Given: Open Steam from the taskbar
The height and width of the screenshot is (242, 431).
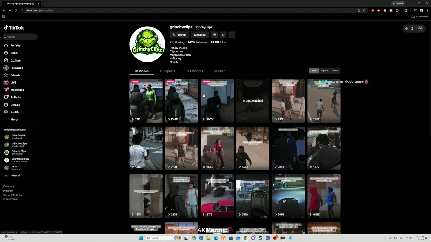Looking at the screenshot, I should 260,238.
